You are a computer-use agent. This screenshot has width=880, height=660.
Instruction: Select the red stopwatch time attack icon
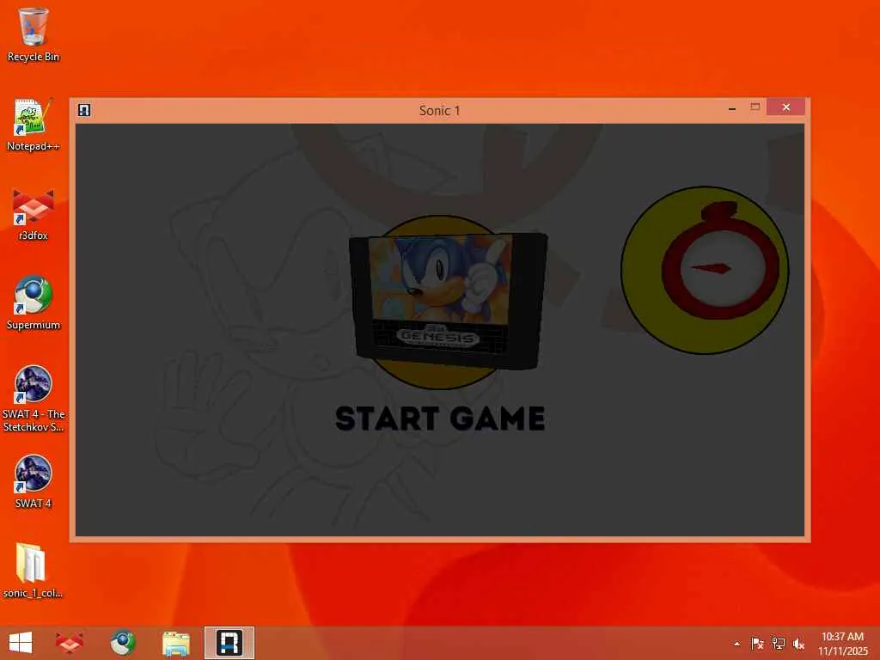pyautogui.click(x=705, y=270)
